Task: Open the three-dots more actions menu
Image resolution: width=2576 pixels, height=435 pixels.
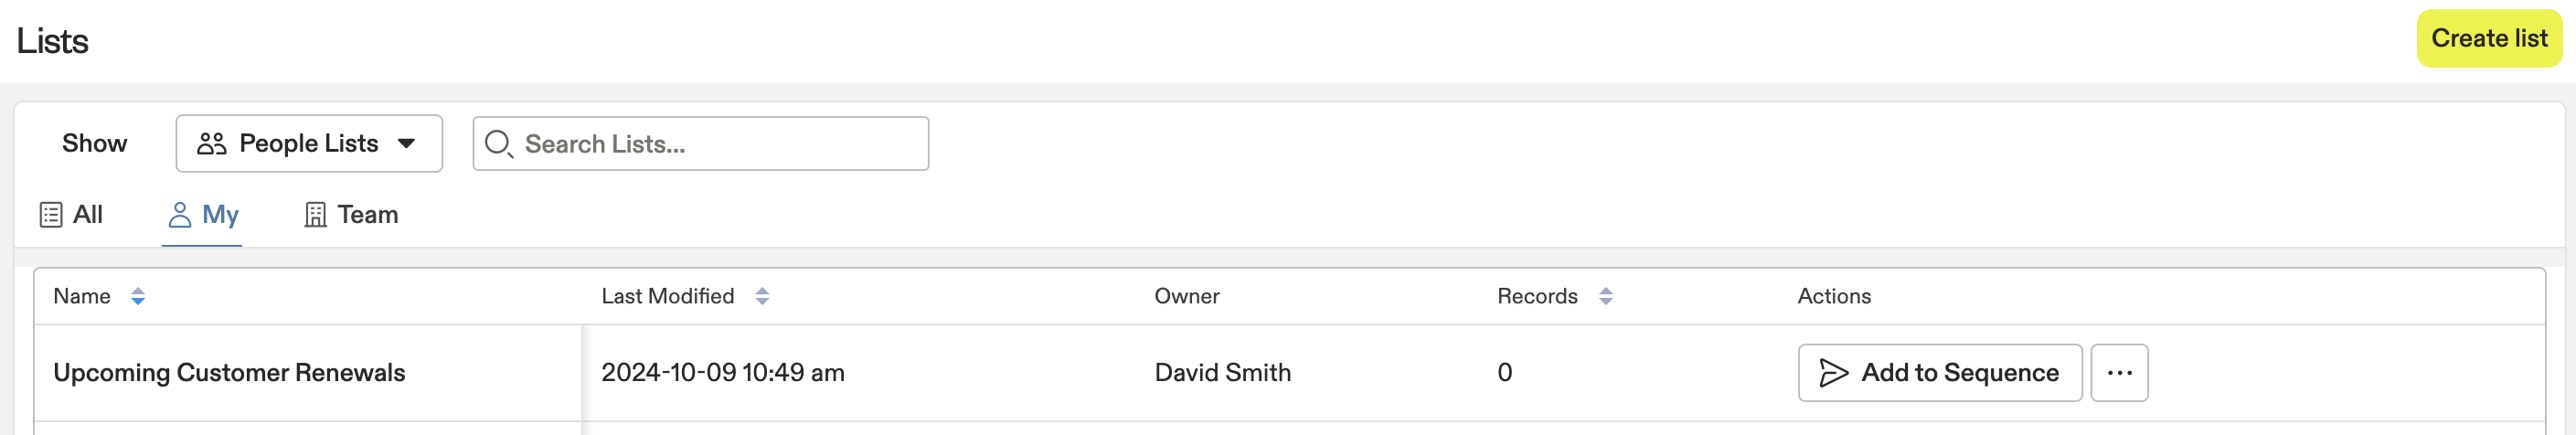Action: pos(2119,373)
